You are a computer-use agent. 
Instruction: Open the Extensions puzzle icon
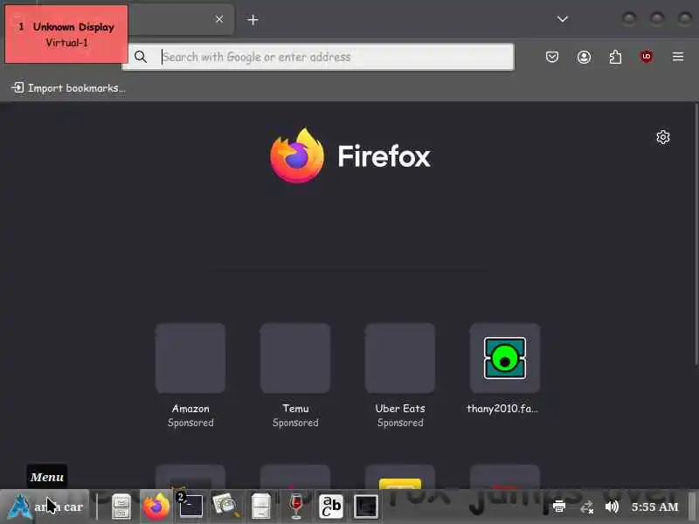615,57
